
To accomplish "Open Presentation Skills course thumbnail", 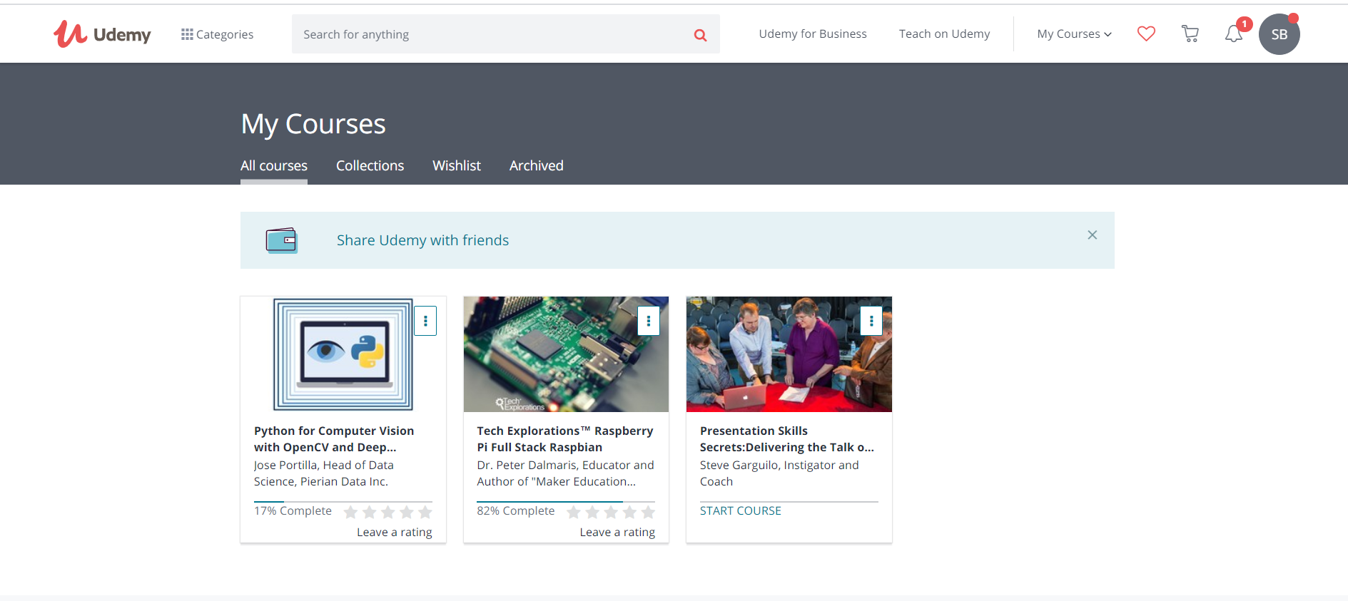I will [789, 354].
